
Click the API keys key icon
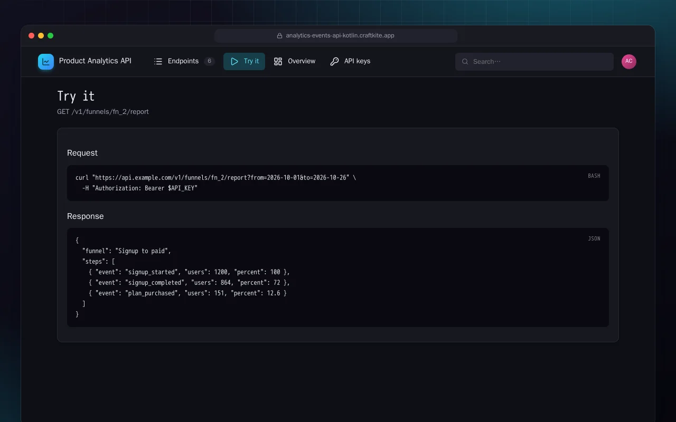coord(334,61)
